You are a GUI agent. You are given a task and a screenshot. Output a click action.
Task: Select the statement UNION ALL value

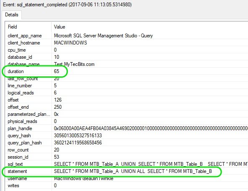133,171
